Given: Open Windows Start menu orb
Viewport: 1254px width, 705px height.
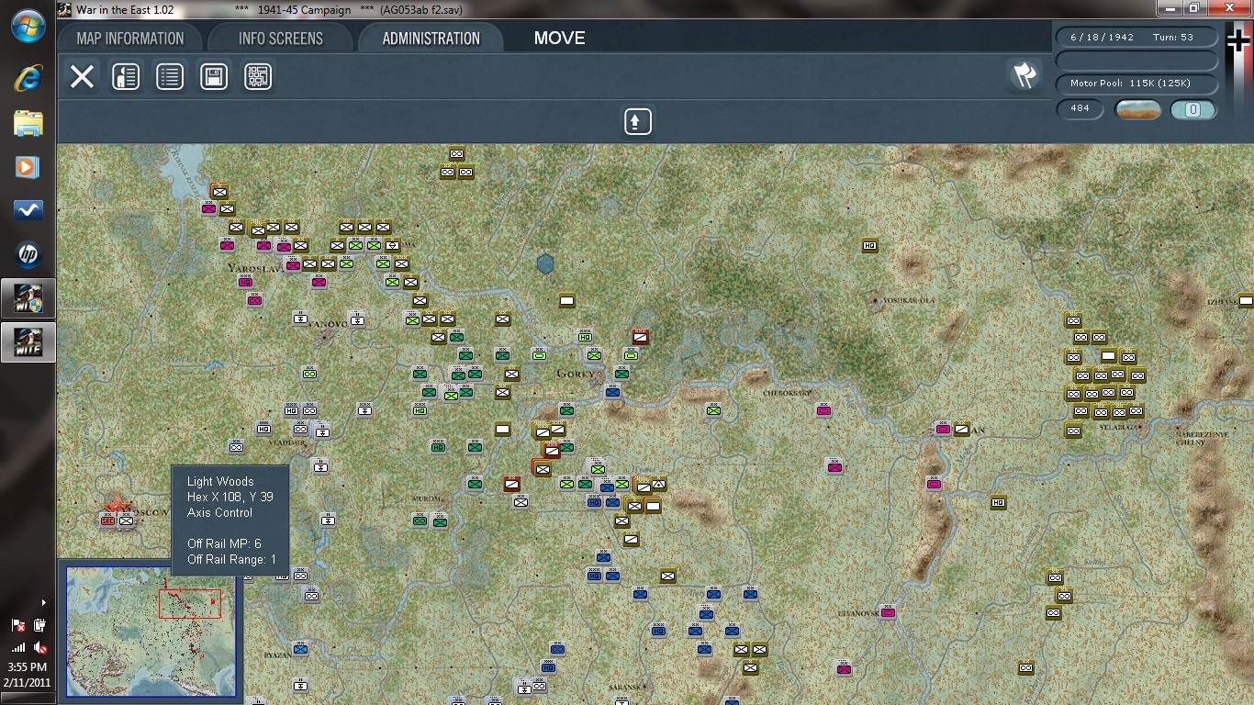Looking at the screenshot, I should pyautogui.click(x=28, y=26).
